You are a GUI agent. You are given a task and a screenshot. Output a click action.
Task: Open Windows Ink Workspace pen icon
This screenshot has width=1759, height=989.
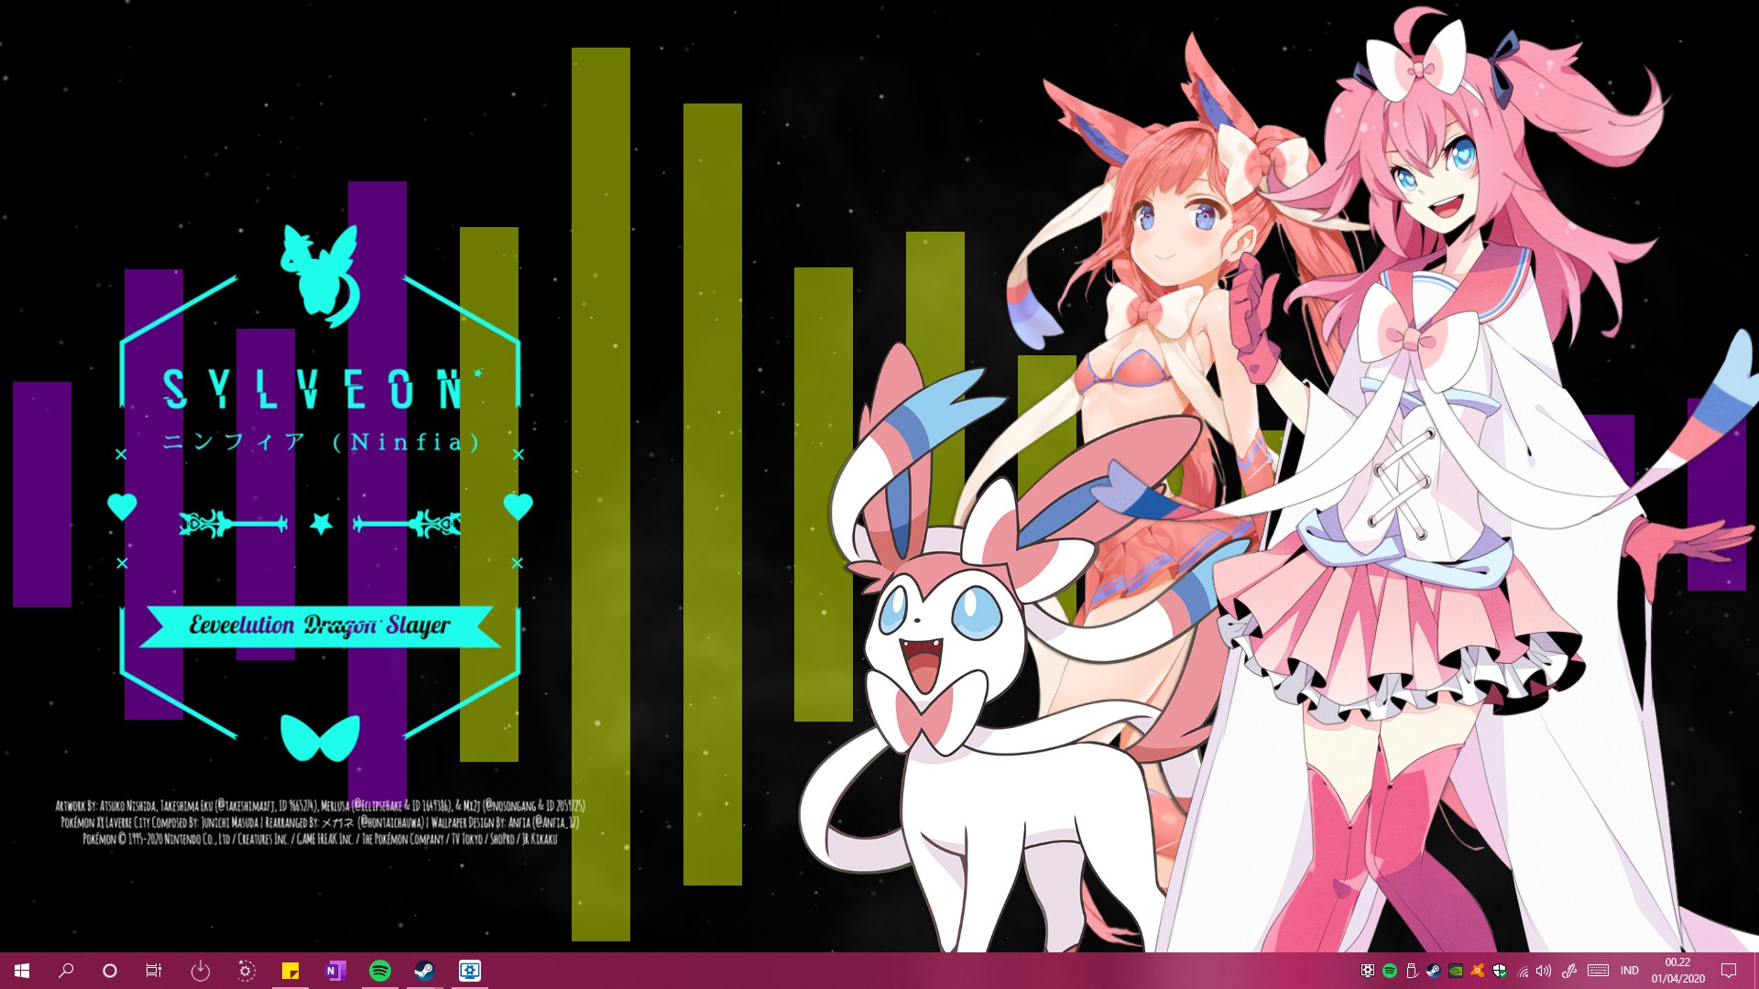[1568, 971]
